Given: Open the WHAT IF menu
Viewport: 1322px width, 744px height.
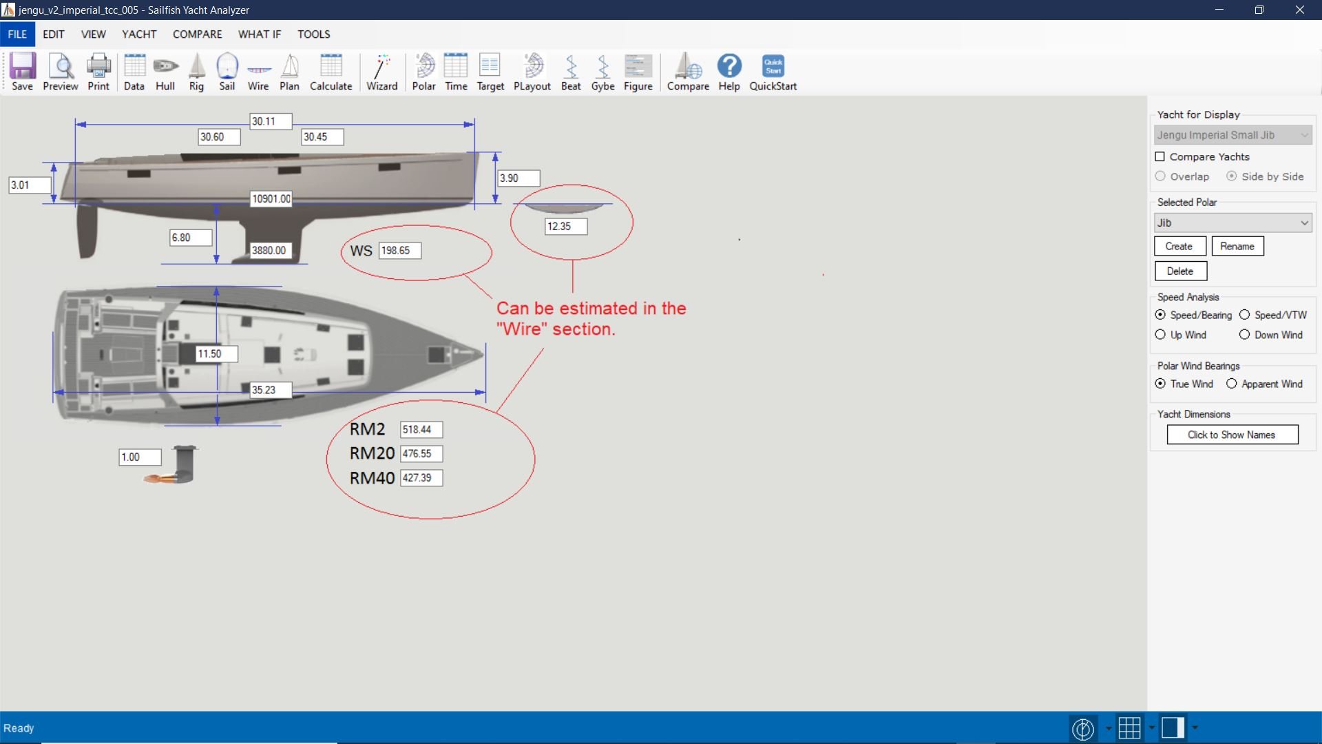Looking at the screenshot, I should tap(260, 34).
